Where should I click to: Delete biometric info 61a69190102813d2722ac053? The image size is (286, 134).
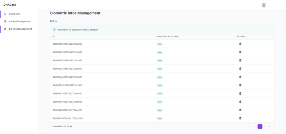(x=240, y=44)
